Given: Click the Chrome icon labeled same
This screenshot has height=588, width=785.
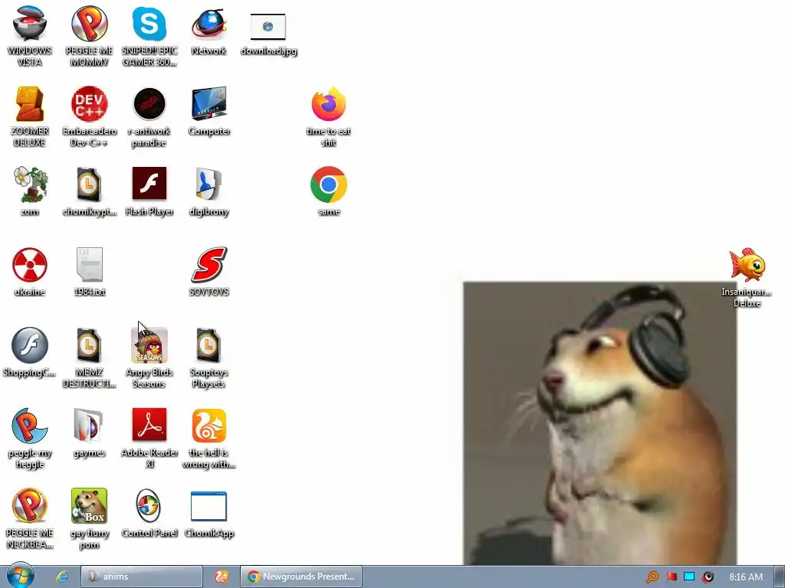Looking at the screenshot, I should [x=328, y=185].
